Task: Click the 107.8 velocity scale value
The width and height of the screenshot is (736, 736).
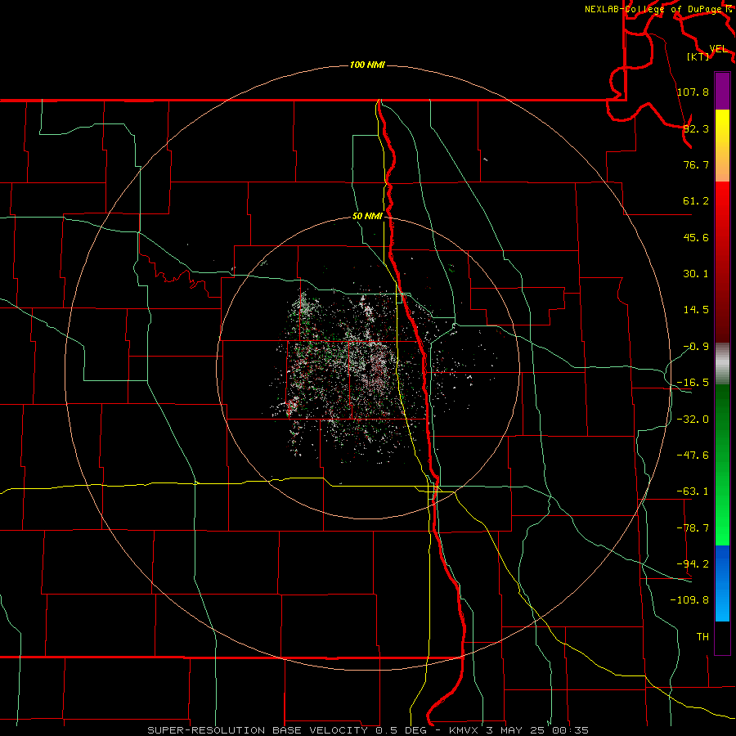Action: [693, 92]
